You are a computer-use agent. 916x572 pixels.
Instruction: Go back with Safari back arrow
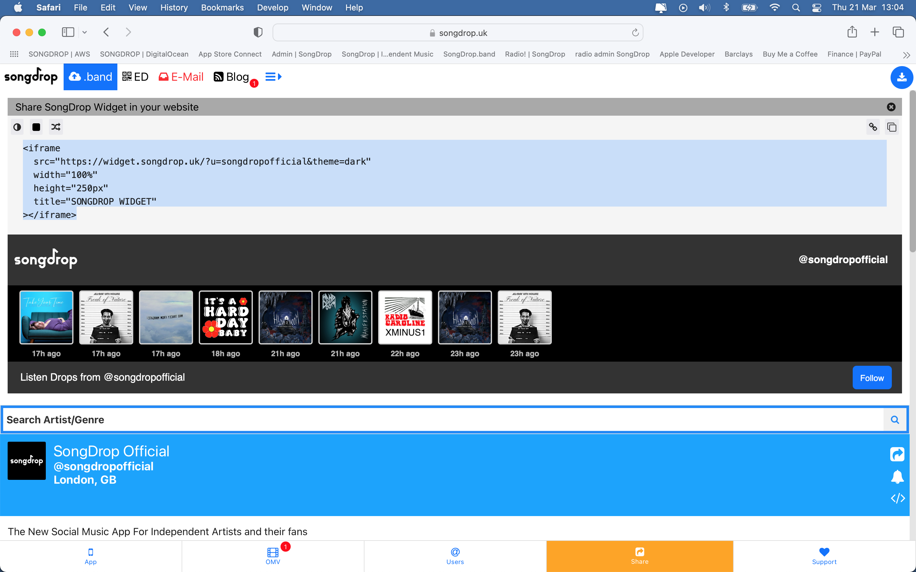pyautogui.click(x=106, y=32)
